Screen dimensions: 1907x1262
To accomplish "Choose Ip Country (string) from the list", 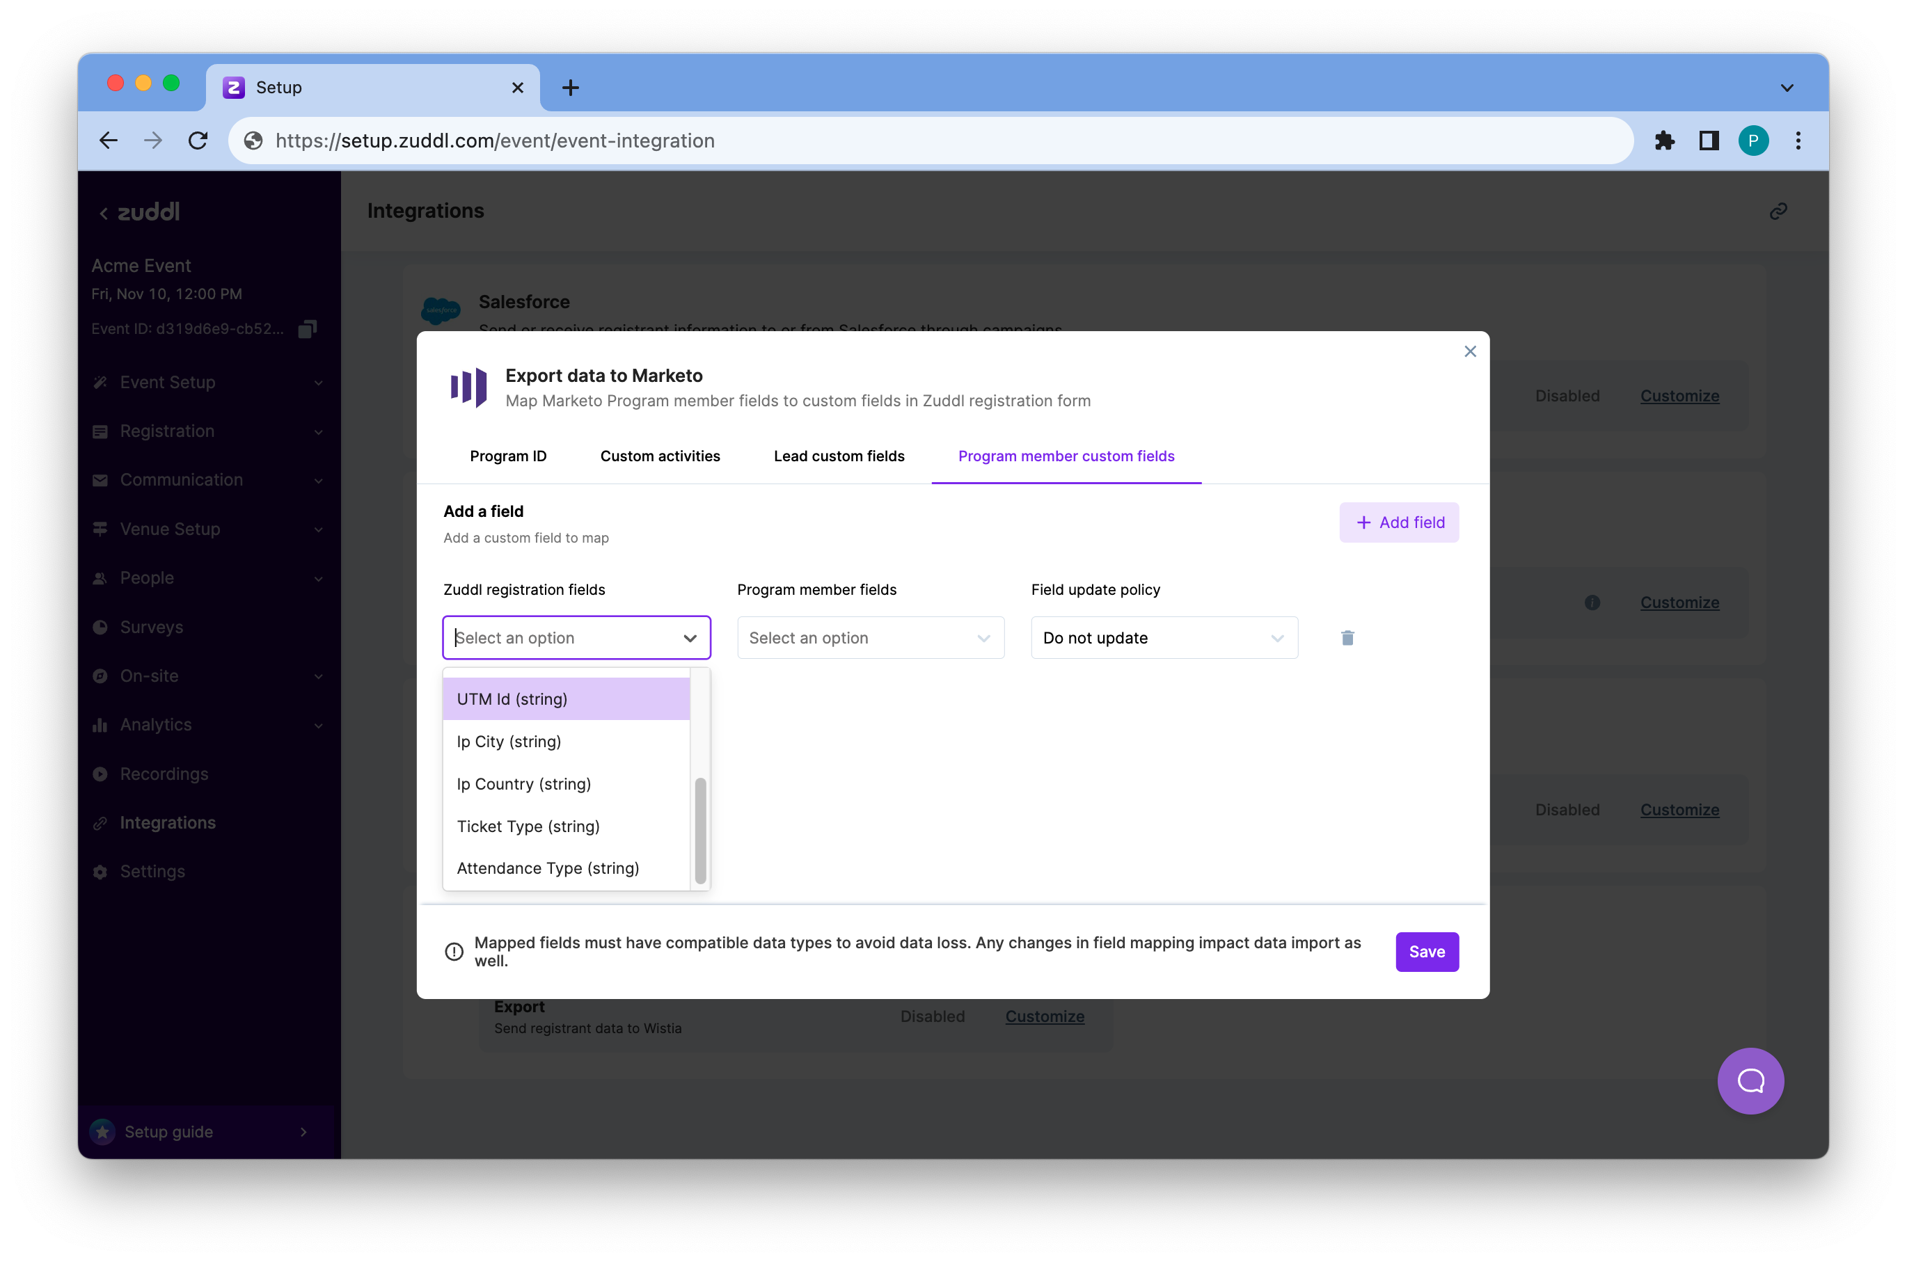I will (x=524, y=783).
